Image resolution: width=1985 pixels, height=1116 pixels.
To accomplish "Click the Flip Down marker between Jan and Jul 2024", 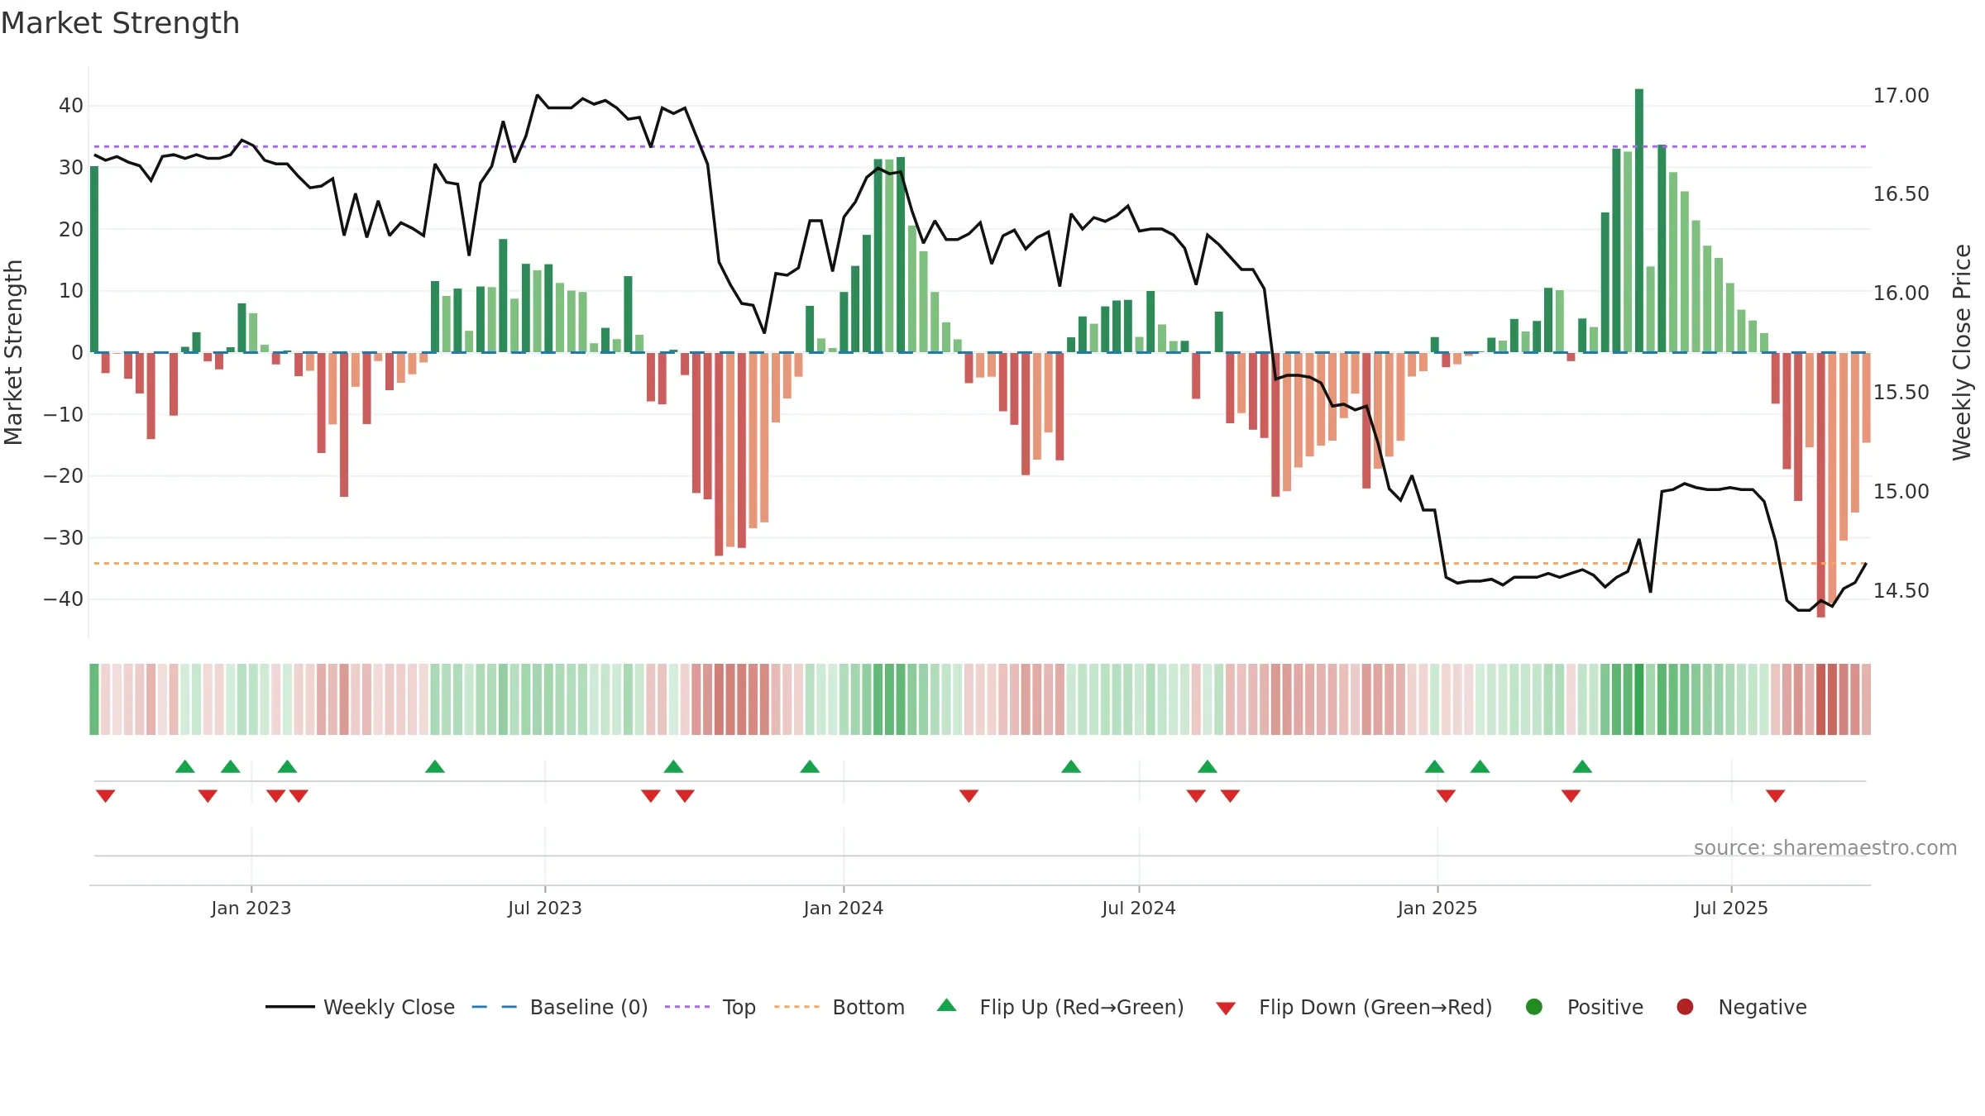I will click(969, 796).
